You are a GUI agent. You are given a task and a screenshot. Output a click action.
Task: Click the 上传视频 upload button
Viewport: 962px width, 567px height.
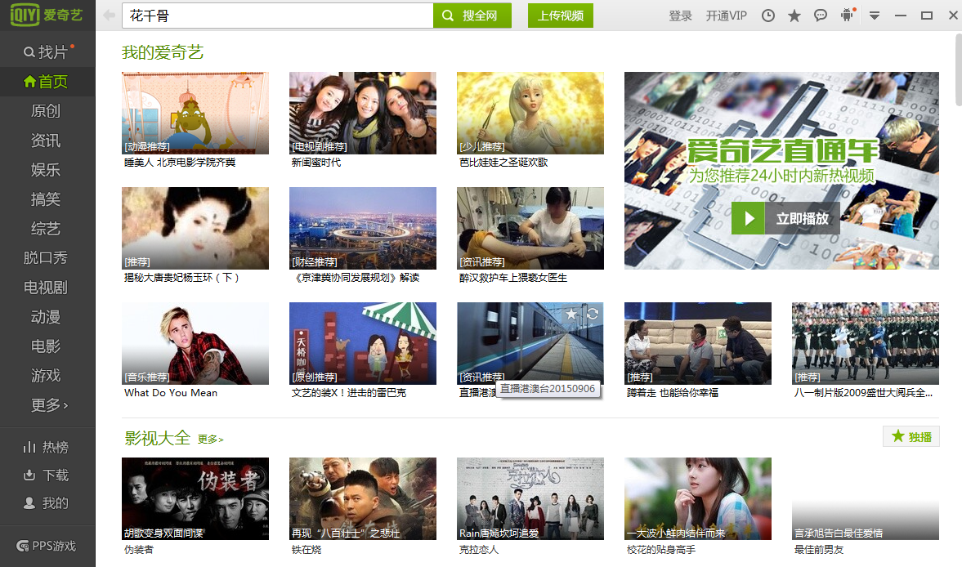561,16
